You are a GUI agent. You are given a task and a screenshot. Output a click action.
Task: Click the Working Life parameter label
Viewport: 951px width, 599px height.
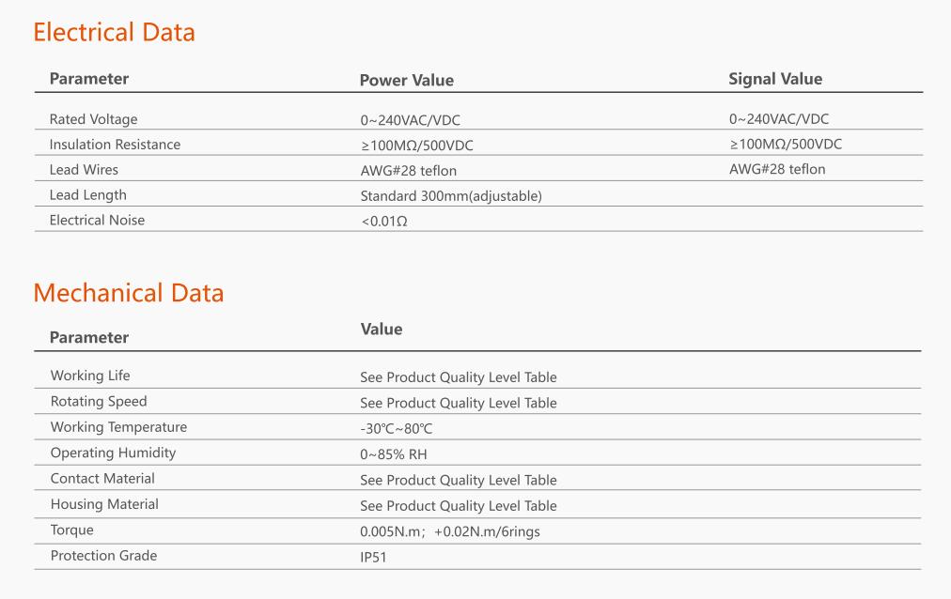[90, 376]
